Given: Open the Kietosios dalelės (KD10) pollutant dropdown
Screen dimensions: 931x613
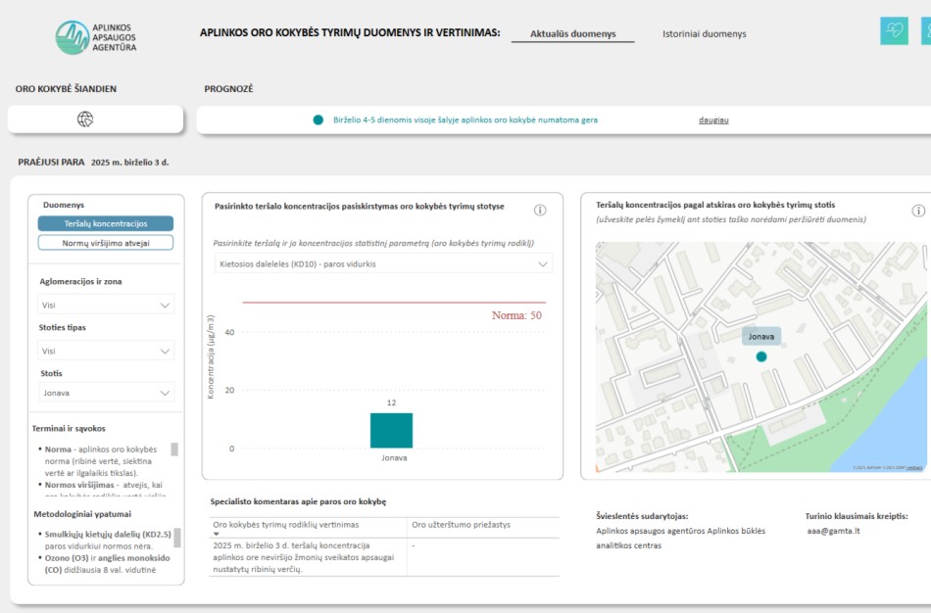Looking at the screenshot, I should 383,264.
